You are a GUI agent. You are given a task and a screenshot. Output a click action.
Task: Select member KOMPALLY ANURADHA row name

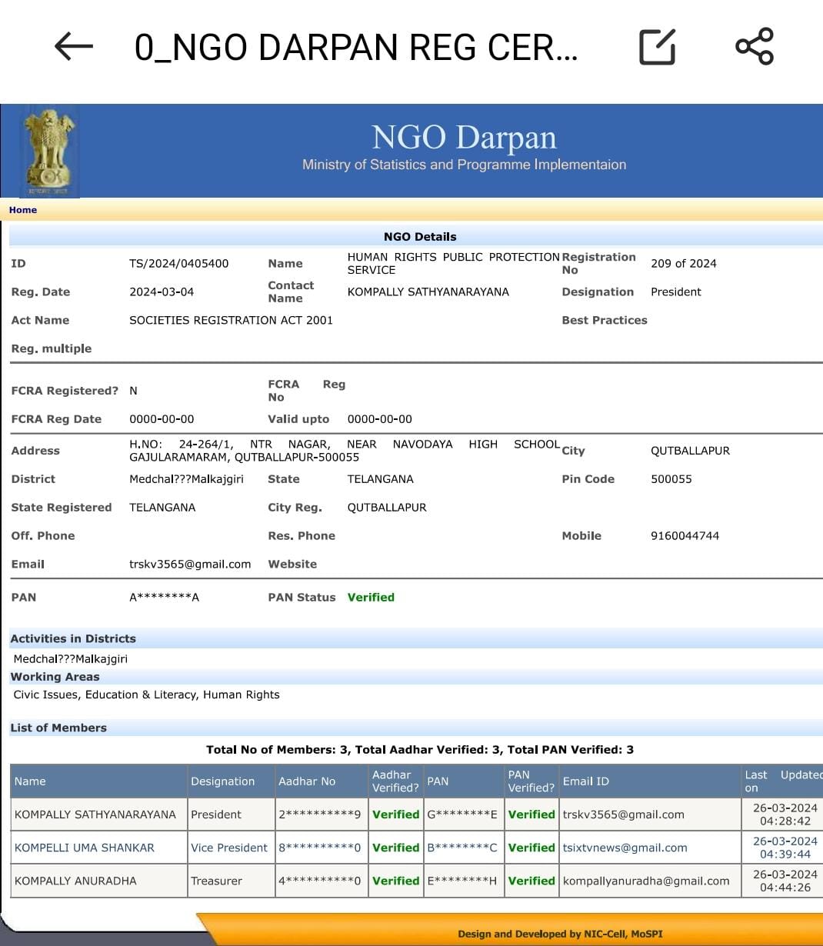click(x=75, y=881)
